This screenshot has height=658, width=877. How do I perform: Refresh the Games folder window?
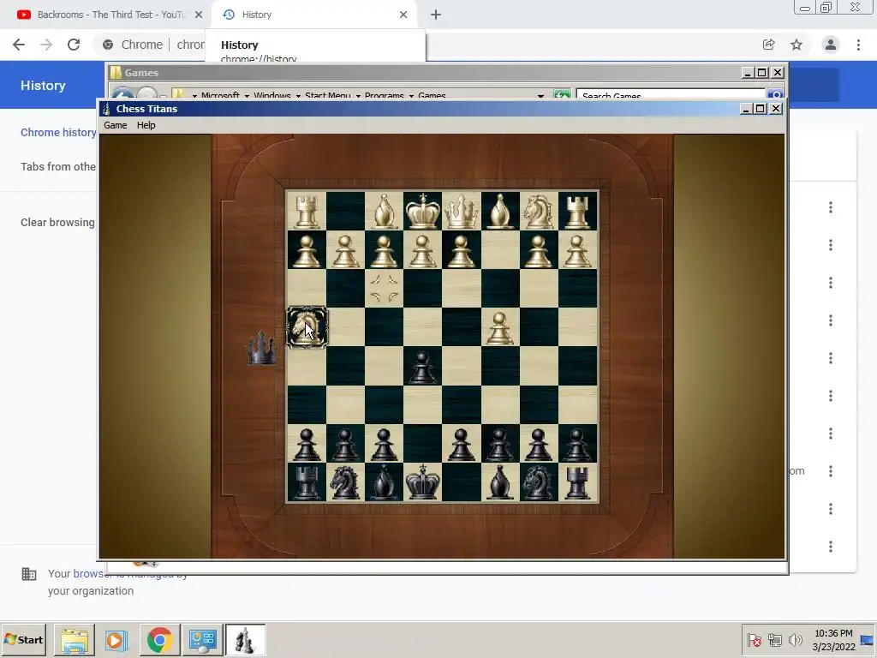point(562,94)
